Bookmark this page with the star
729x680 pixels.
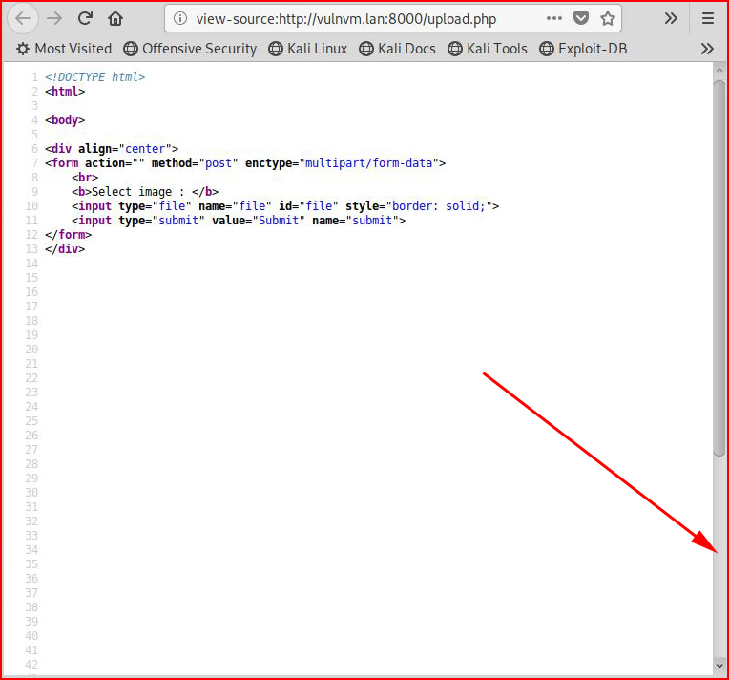(x=607, y=18)
